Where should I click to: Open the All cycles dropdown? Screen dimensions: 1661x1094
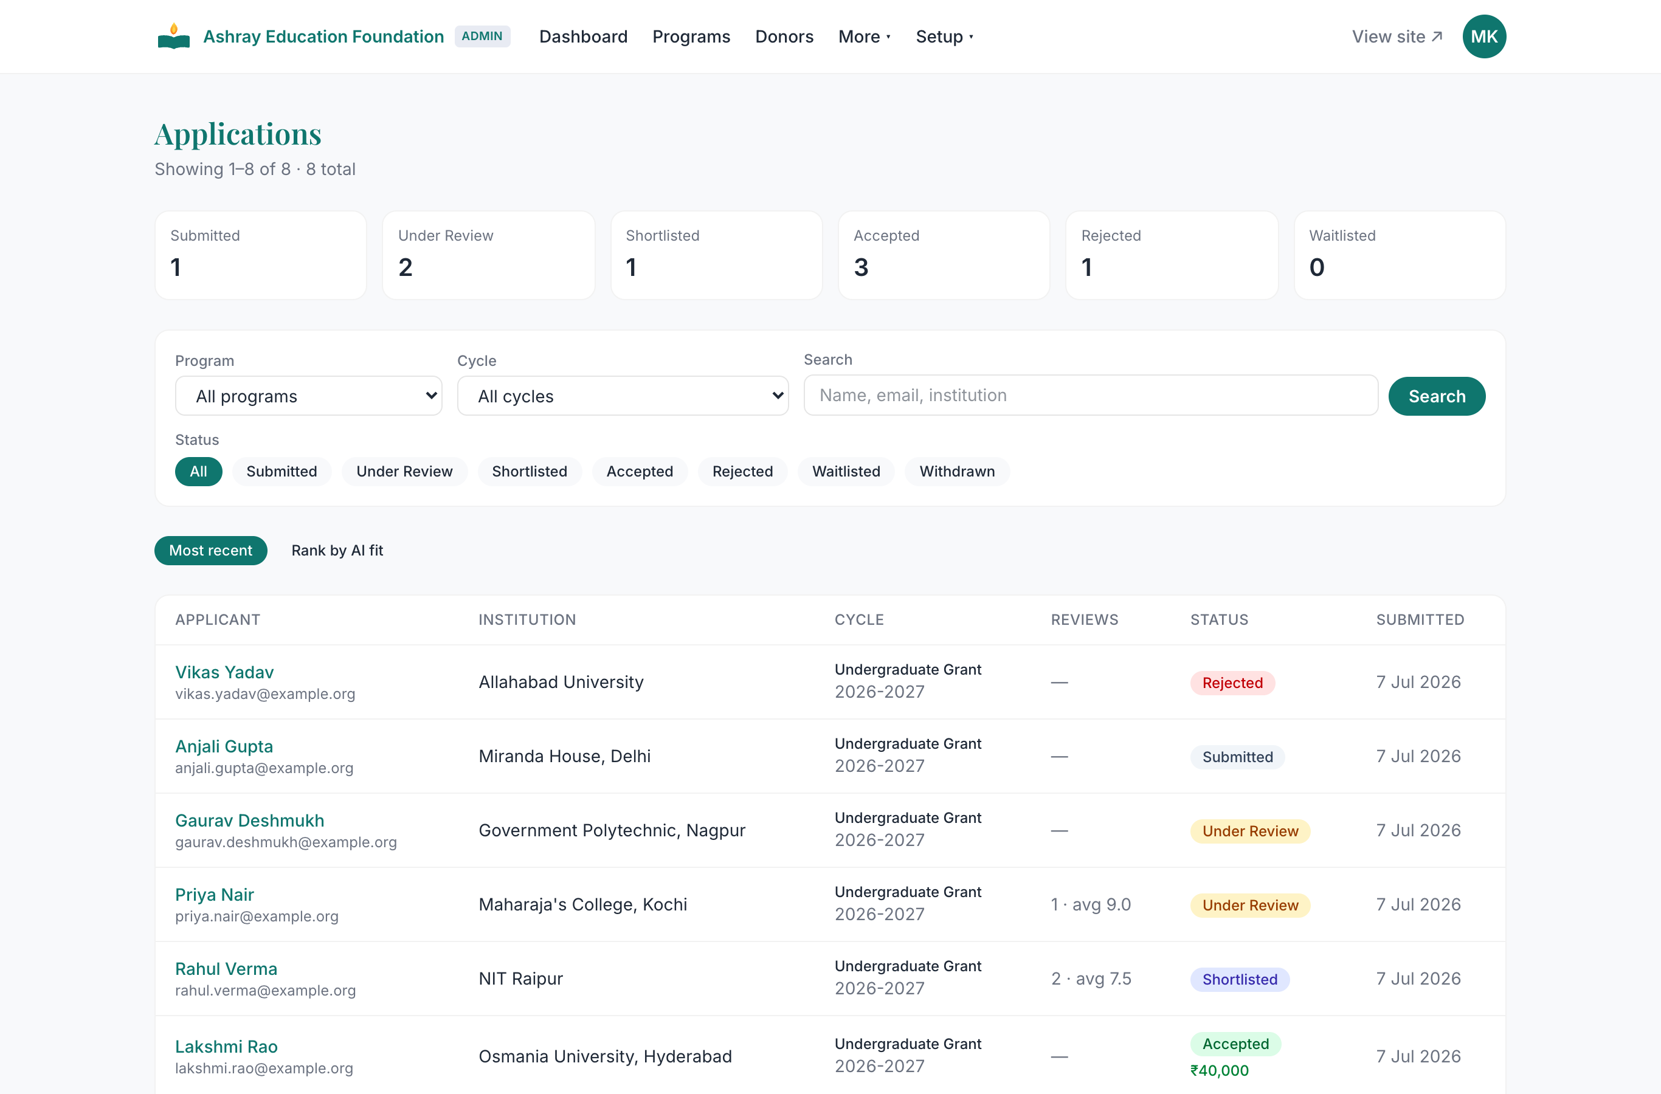pyautogui.click(x=623, y=396)
